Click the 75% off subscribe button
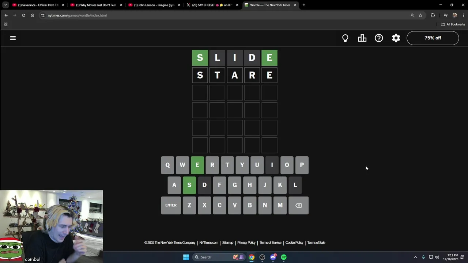468x263 pixels. (433, 38)
